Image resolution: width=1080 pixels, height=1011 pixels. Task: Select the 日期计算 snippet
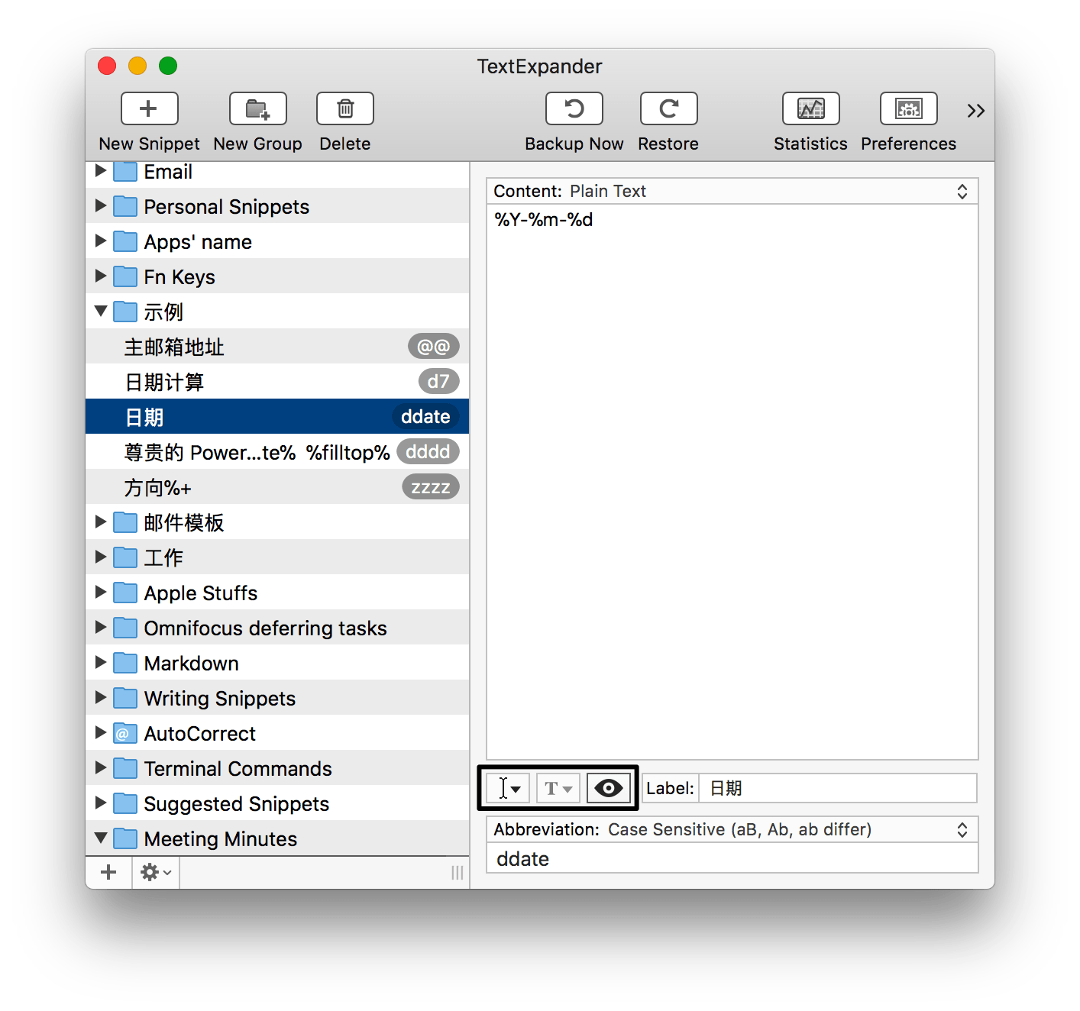(x=165, y=382)
